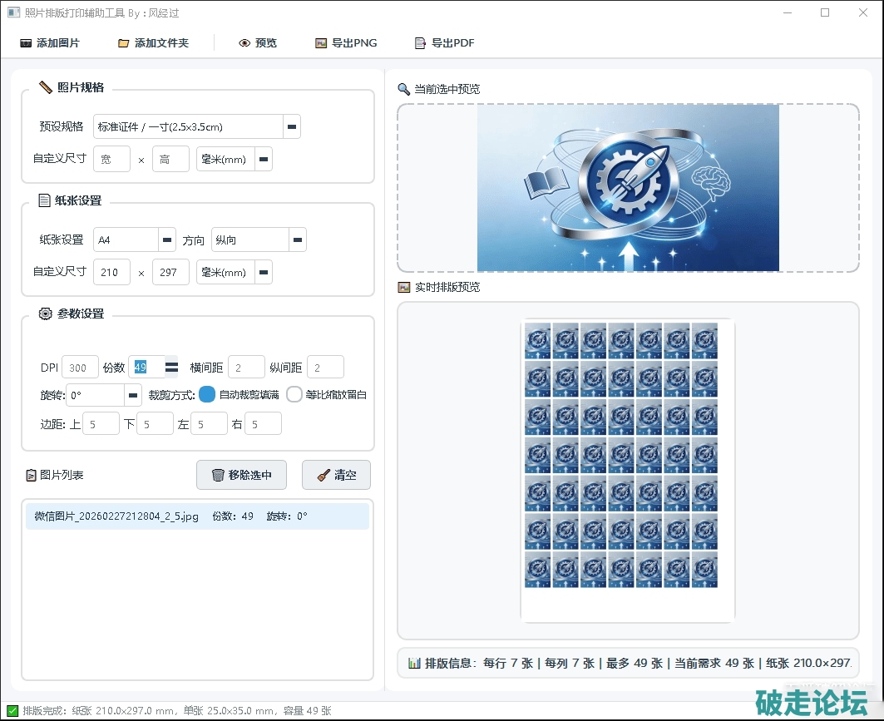Screen dimensions: 884x721
Task: Click the app icon in title bar
Action: [x=13, y=12]
